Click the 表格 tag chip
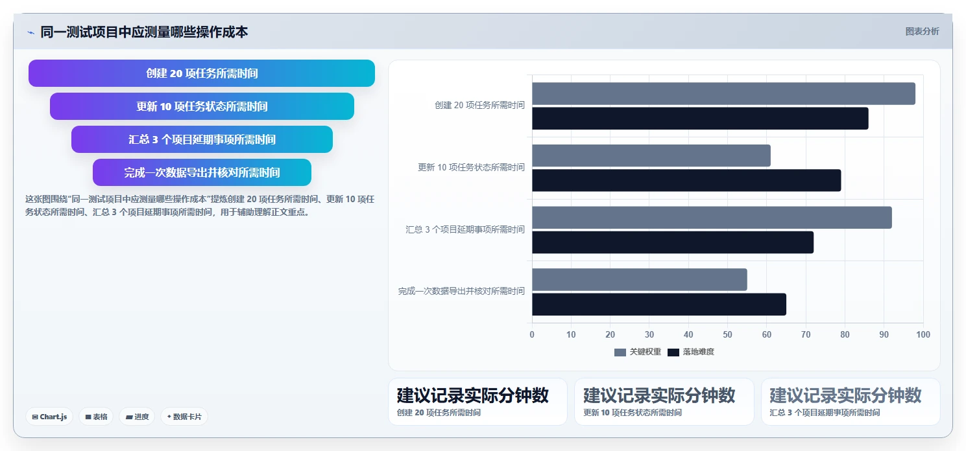Image resolution: width=966 pixels, height=451 pixels. coord(97,417)
